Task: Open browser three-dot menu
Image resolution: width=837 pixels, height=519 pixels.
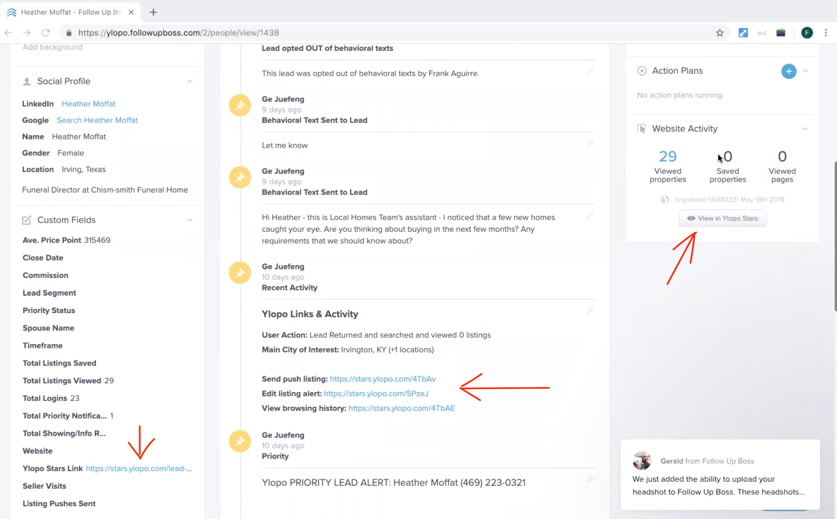Action: [x=826, y=33]
